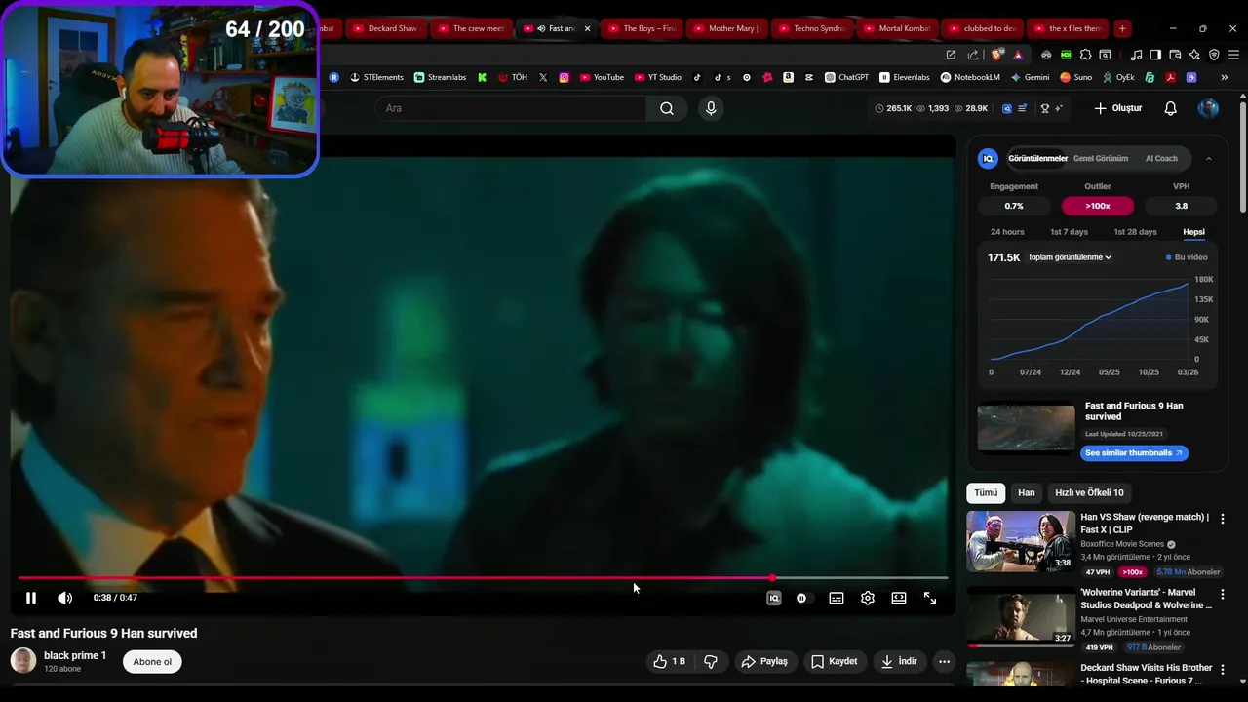
Task: Open more actions three-dot menu under video
Action: [x=944, y=661]
